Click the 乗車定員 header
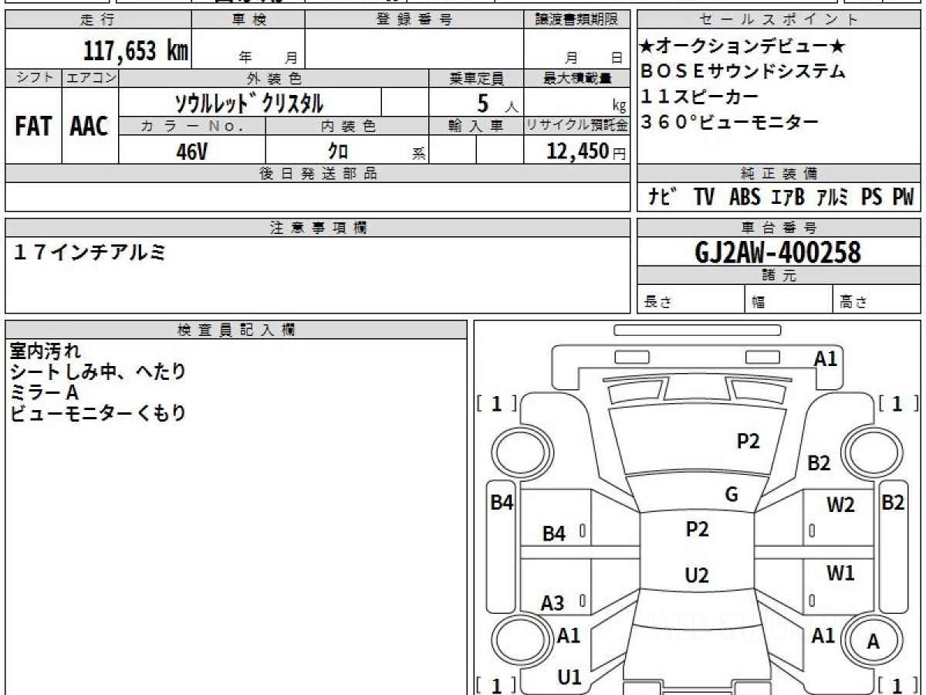926x695 pixels. [476, 78]
